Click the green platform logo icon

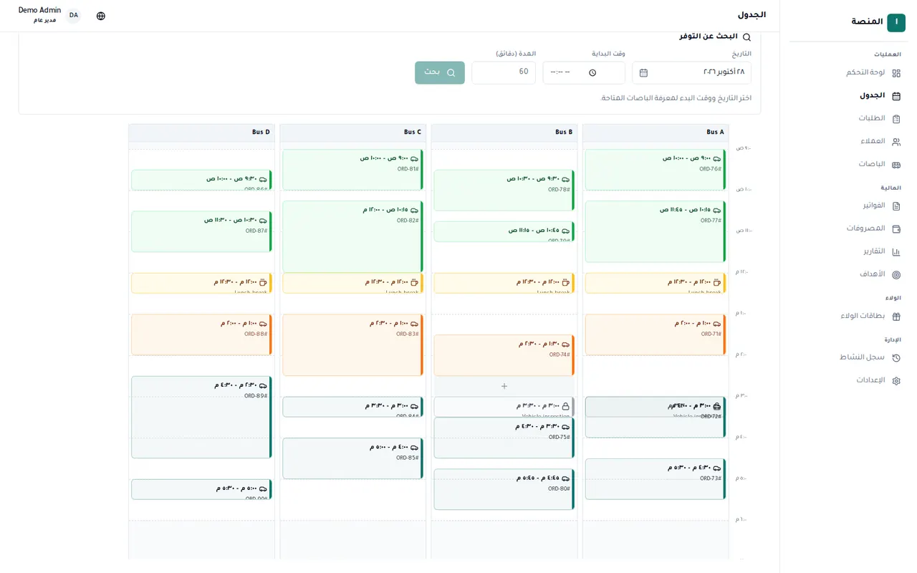coord(896,22)
